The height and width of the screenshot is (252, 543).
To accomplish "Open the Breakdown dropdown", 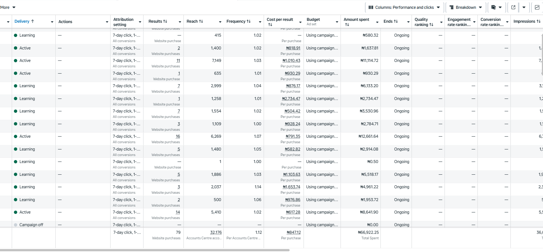I will 466,7.
